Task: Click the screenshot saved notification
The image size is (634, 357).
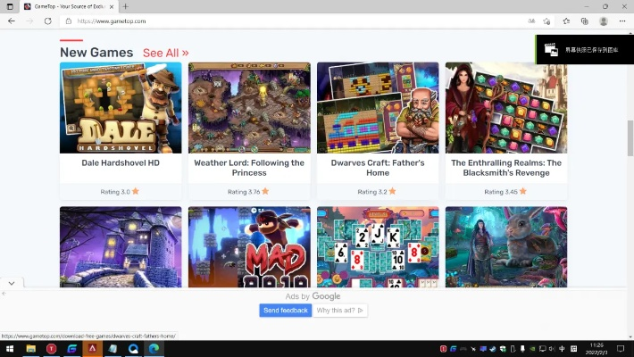Action: coord(584,50)
